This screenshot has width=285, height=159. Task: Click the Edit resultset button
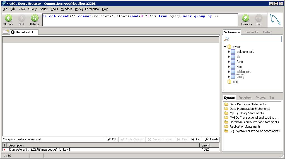click(112, 140)
